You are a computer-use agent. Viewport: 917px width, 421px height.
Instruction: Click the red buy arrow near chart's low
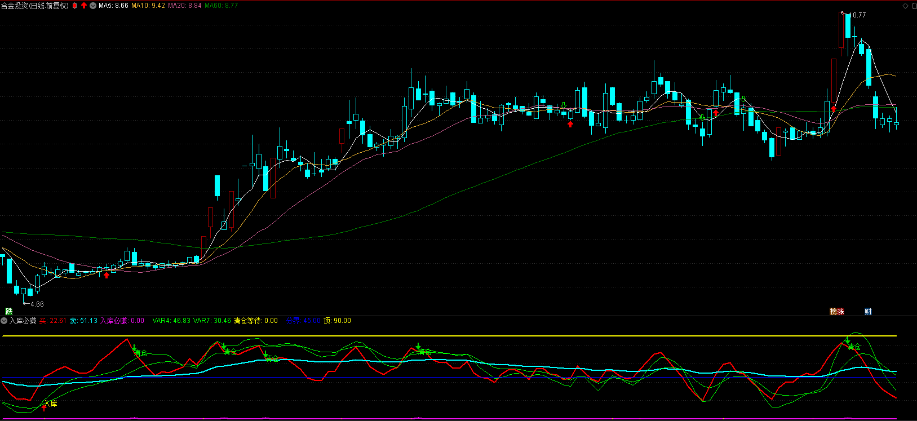pyautogui.click(x=107, y=275)
